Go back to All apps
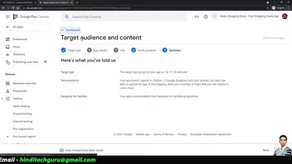 coord(27,27)
